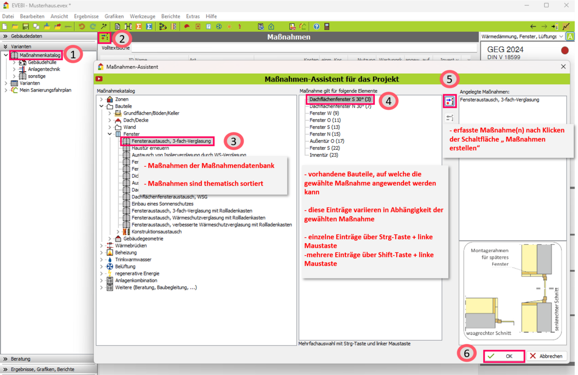
Task: Click the Abbrechen button
Action: click(546, 356)
